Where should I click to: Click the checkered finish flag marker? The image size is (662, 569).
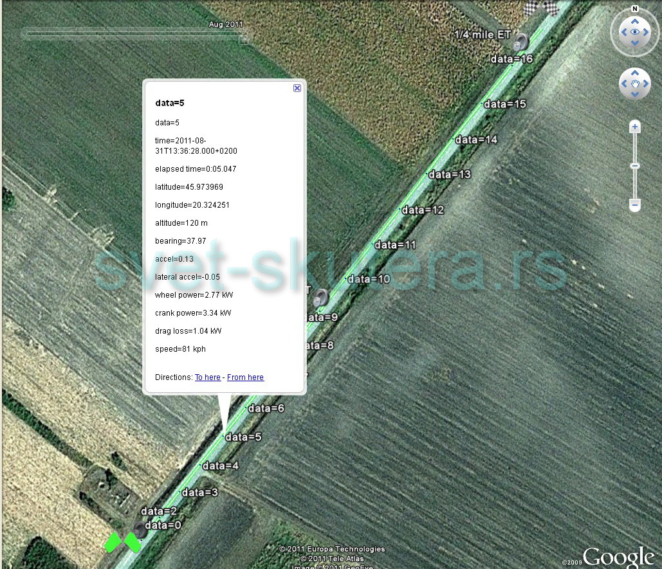coord(542,8)
